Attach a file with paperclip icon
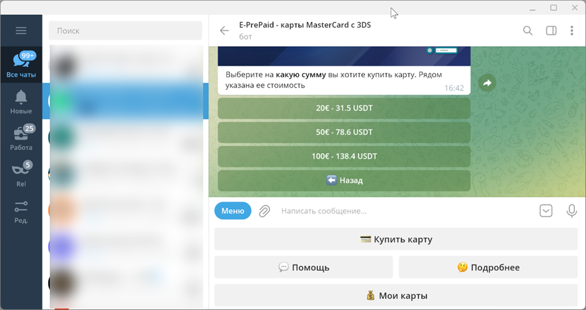This screenshot has height=310, width=586. (264, 211)
